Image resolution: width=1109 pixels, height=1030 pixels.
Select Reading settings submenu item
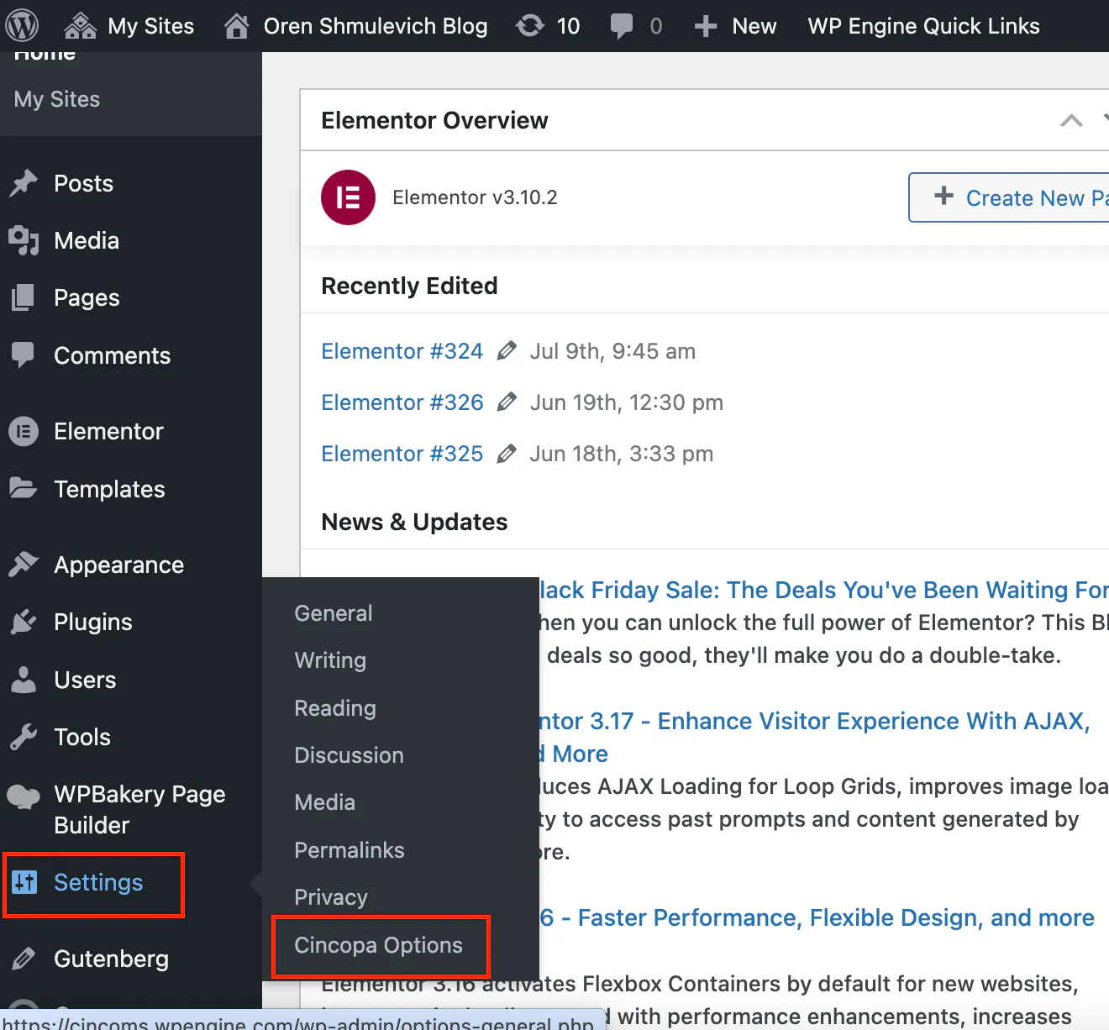[335, 708]
